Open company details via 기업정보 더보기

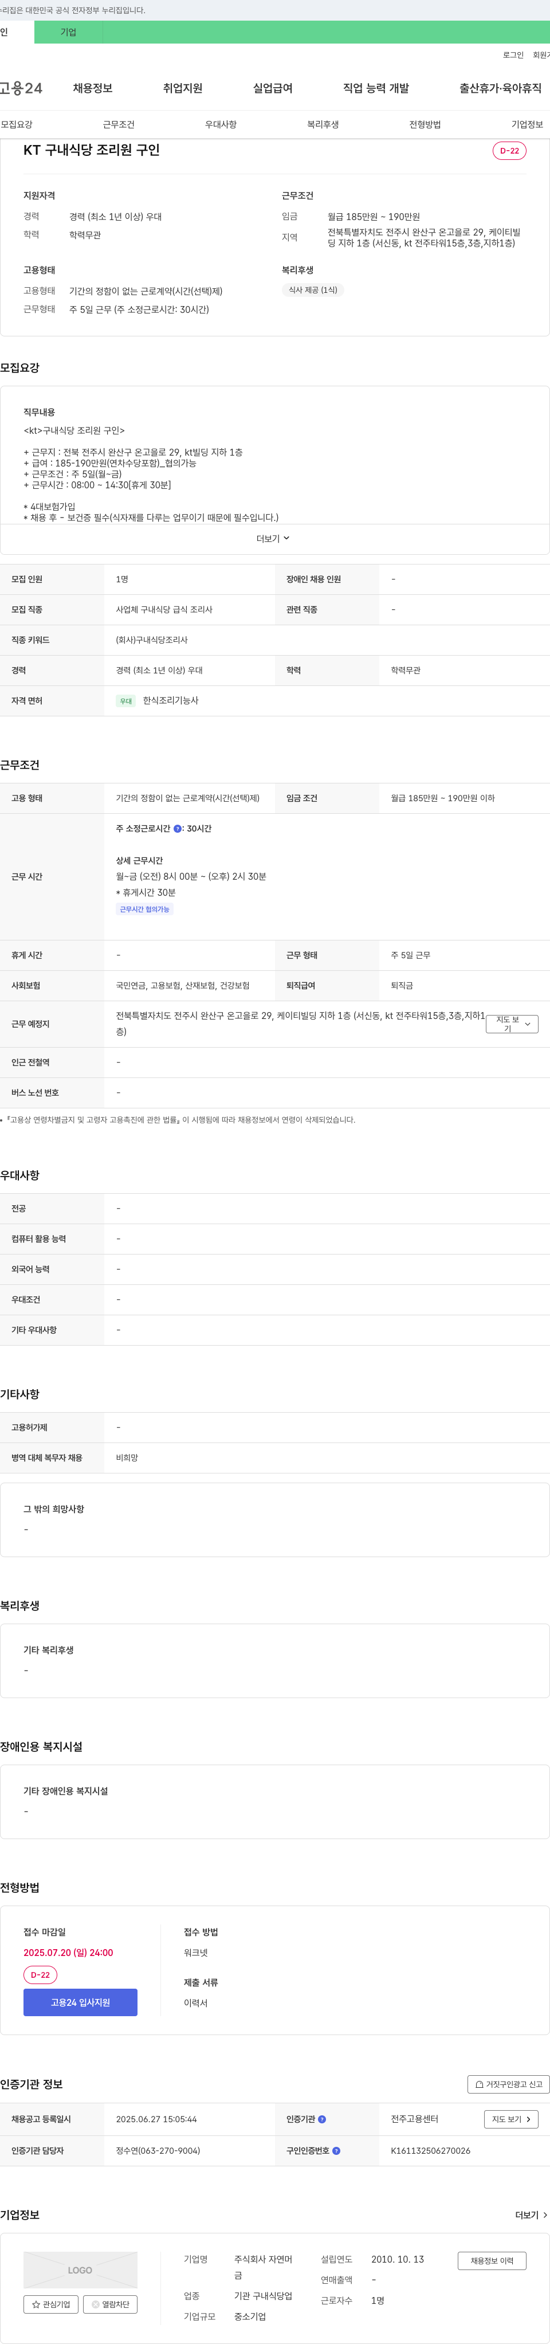tap(531, 2215)
